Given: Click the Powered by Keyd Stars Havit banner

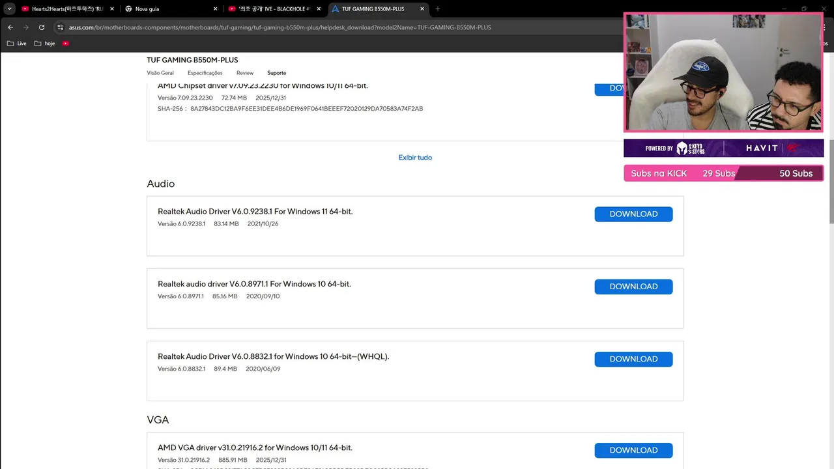Looking at the screenshot, I should 723,148.
